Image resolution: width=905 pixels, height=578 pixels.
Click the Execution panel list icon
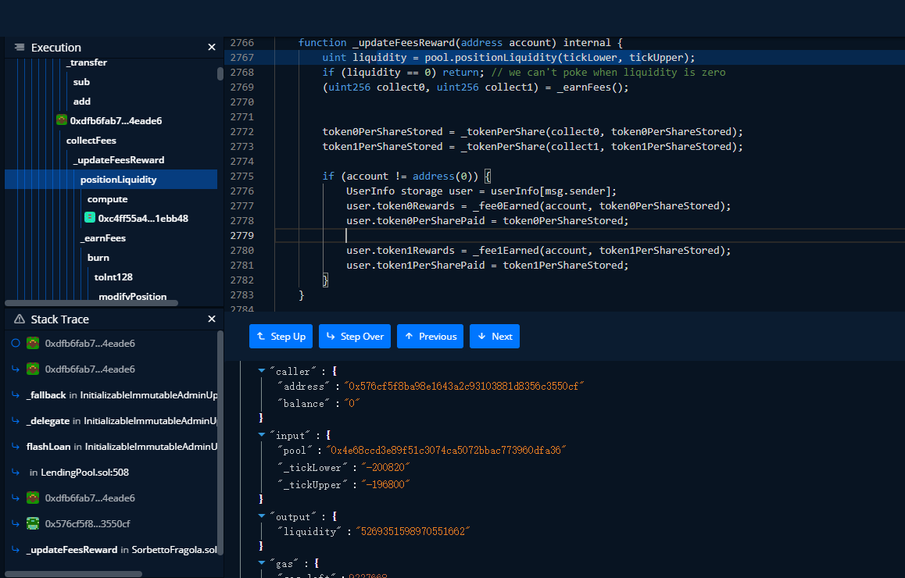(x=20, y=48)
